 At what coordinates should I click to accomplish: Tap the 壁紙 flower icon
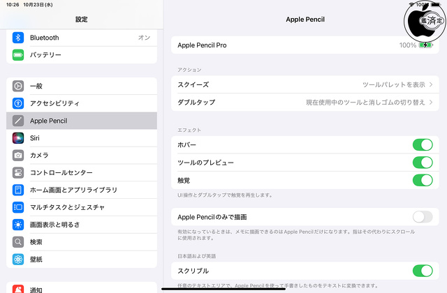[18, 260]
